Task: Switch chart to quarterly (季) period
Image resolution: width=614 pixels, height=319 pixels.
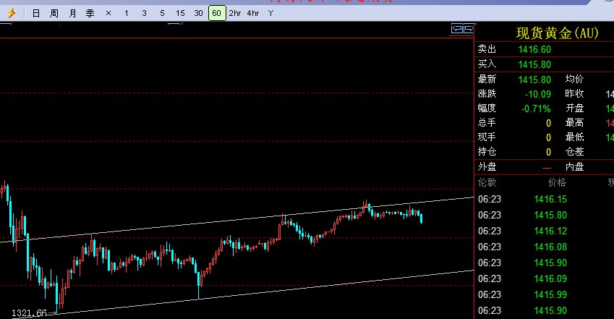Action: [x=90, y=13]
